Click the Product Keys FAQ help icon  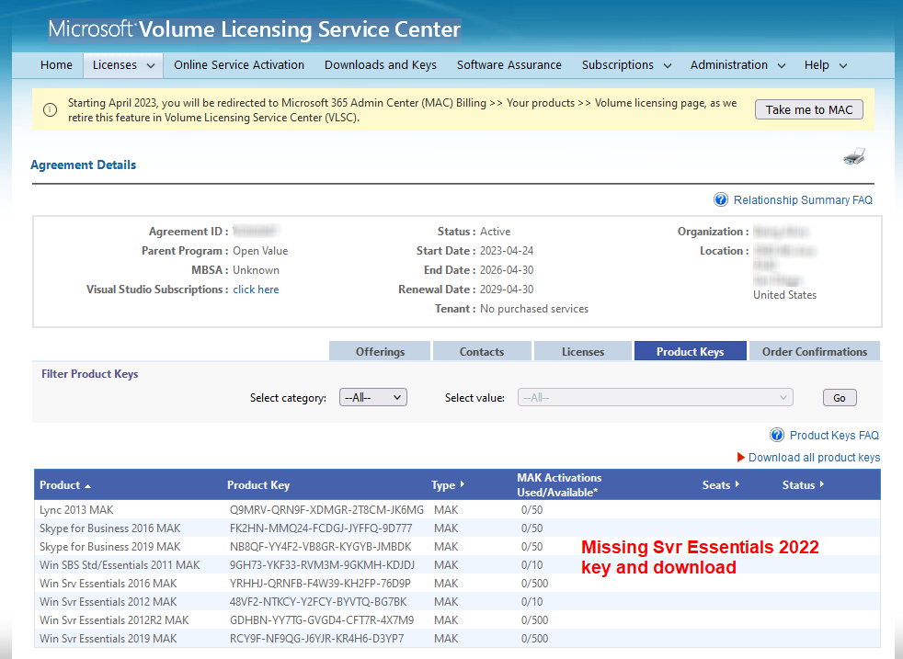point(777,435)
